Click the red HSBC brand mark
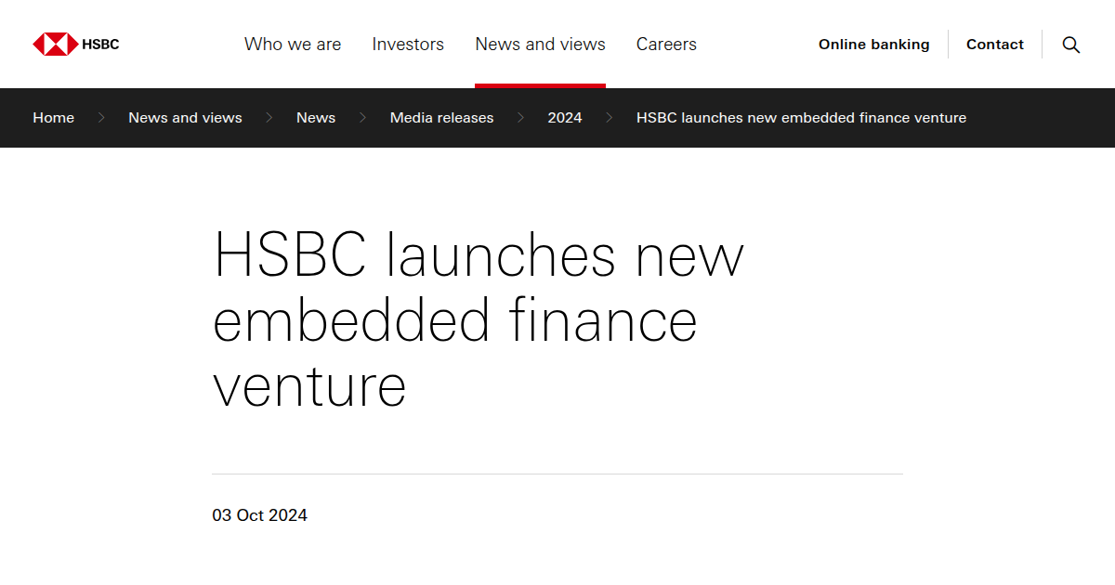This screenshot has height=585, width=1115. pos(54,44)
